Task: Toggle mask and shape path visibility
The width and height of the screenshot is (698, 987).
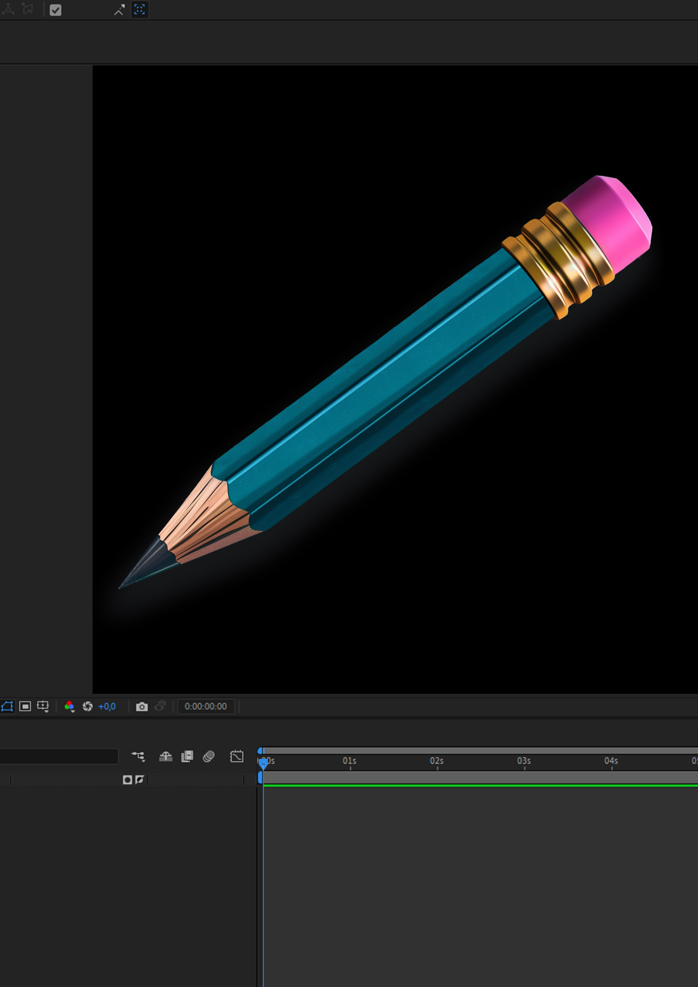Action: (7, 706)
